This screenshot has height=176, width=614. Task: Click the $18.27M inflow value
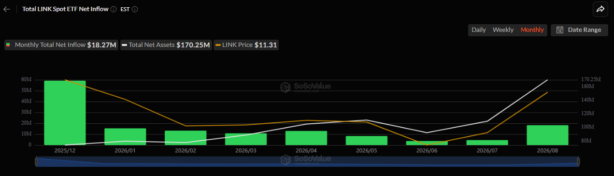coord(101,45)
